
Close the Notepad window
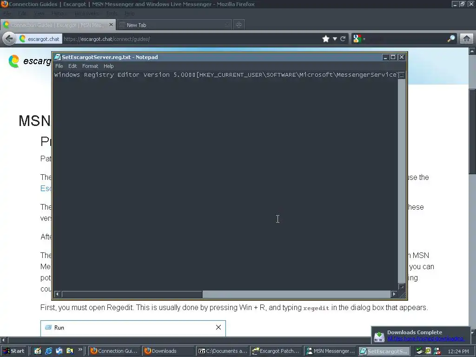click(x=402, y=57)
